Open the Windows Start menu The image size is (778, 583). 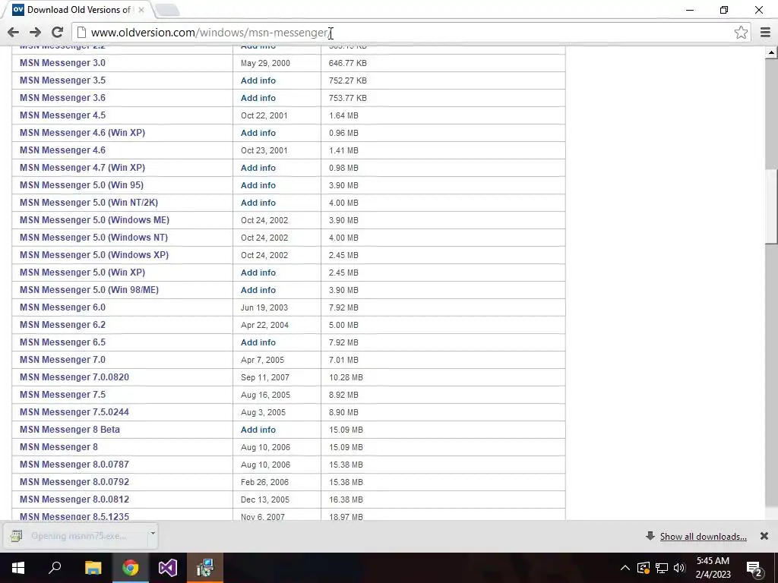pyautogui.click(x=18, y=568)
